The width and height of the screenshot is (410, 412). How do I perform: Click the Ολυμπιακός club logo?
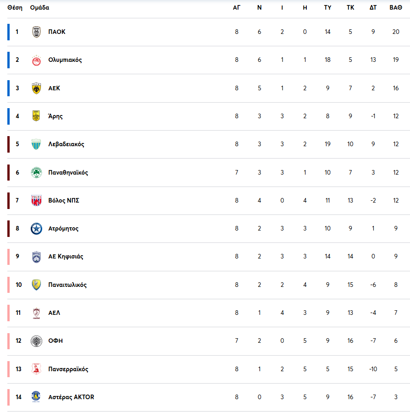click(36, 60)
